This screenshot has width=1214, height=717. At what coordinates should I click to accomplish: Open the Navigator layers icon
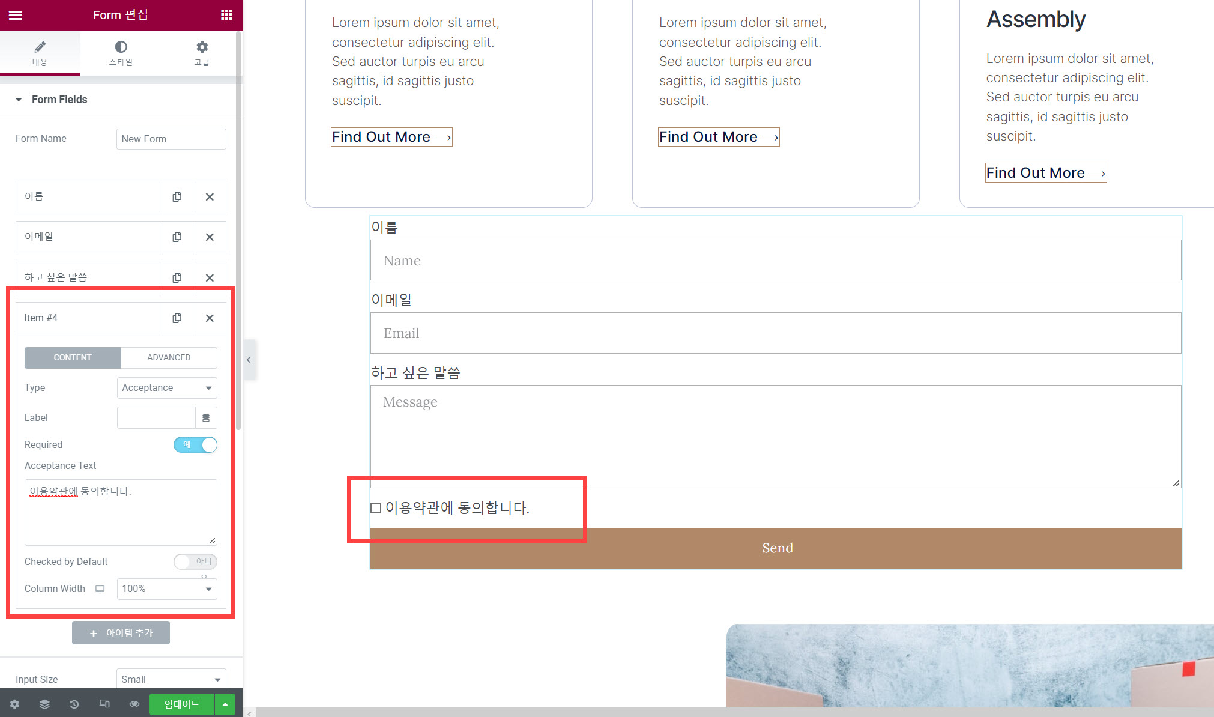point(44,704)
